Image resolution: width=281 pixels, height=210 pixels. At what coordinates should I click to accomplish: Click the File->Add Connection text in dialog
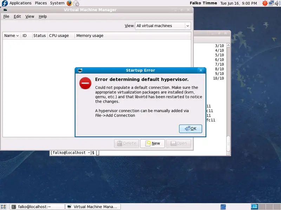[x=115, y=115]
